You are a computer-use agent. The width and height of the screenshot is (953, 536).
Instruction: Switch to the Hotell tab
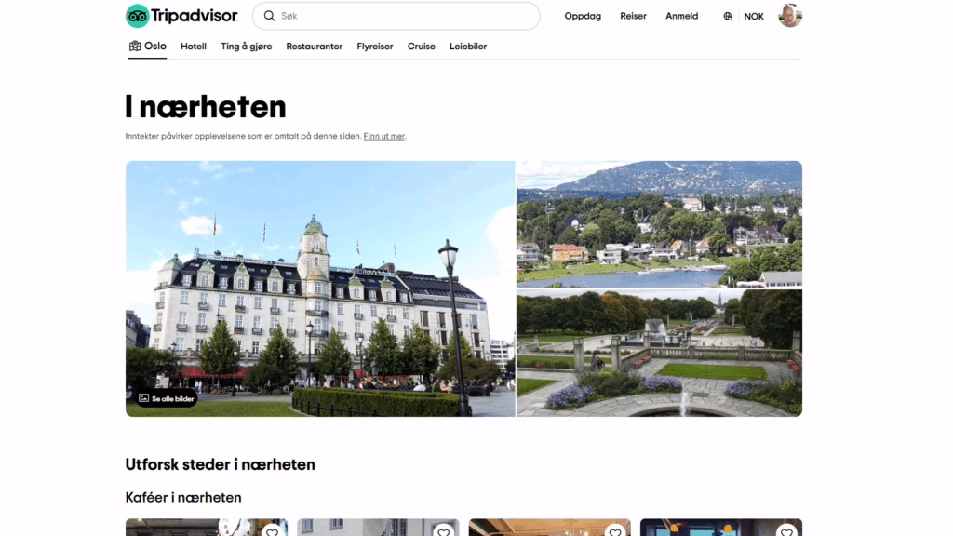click(194, 46)
